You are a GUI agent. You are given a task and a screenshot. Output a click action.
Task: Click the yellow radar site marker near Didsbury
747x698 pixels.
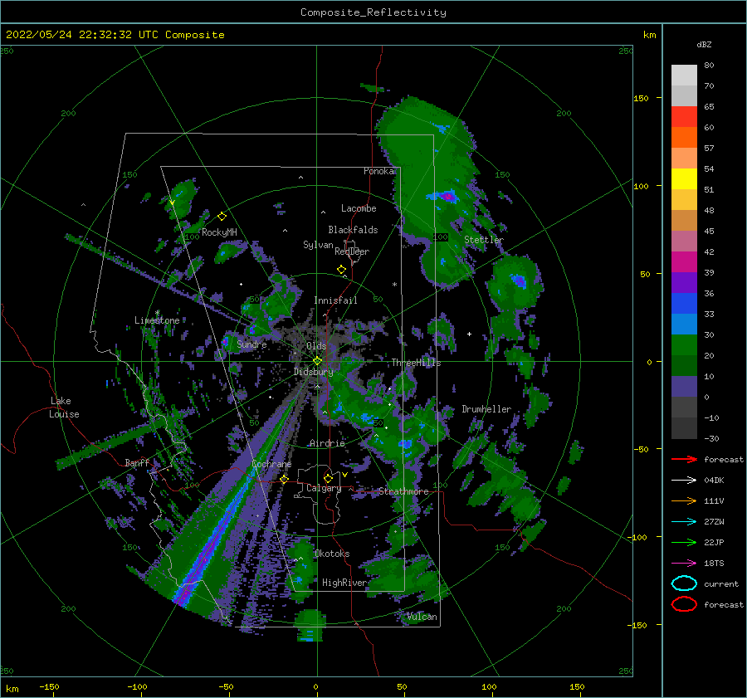coord(317,361)
